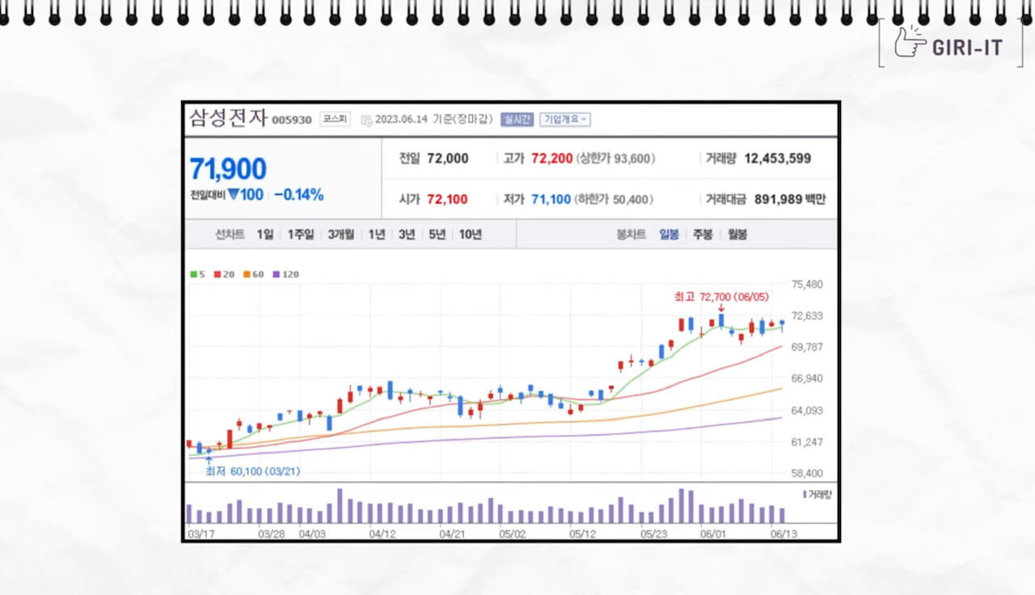
Task: Click the blue 최저 60,100 low marker
Action: coord(252,471)
